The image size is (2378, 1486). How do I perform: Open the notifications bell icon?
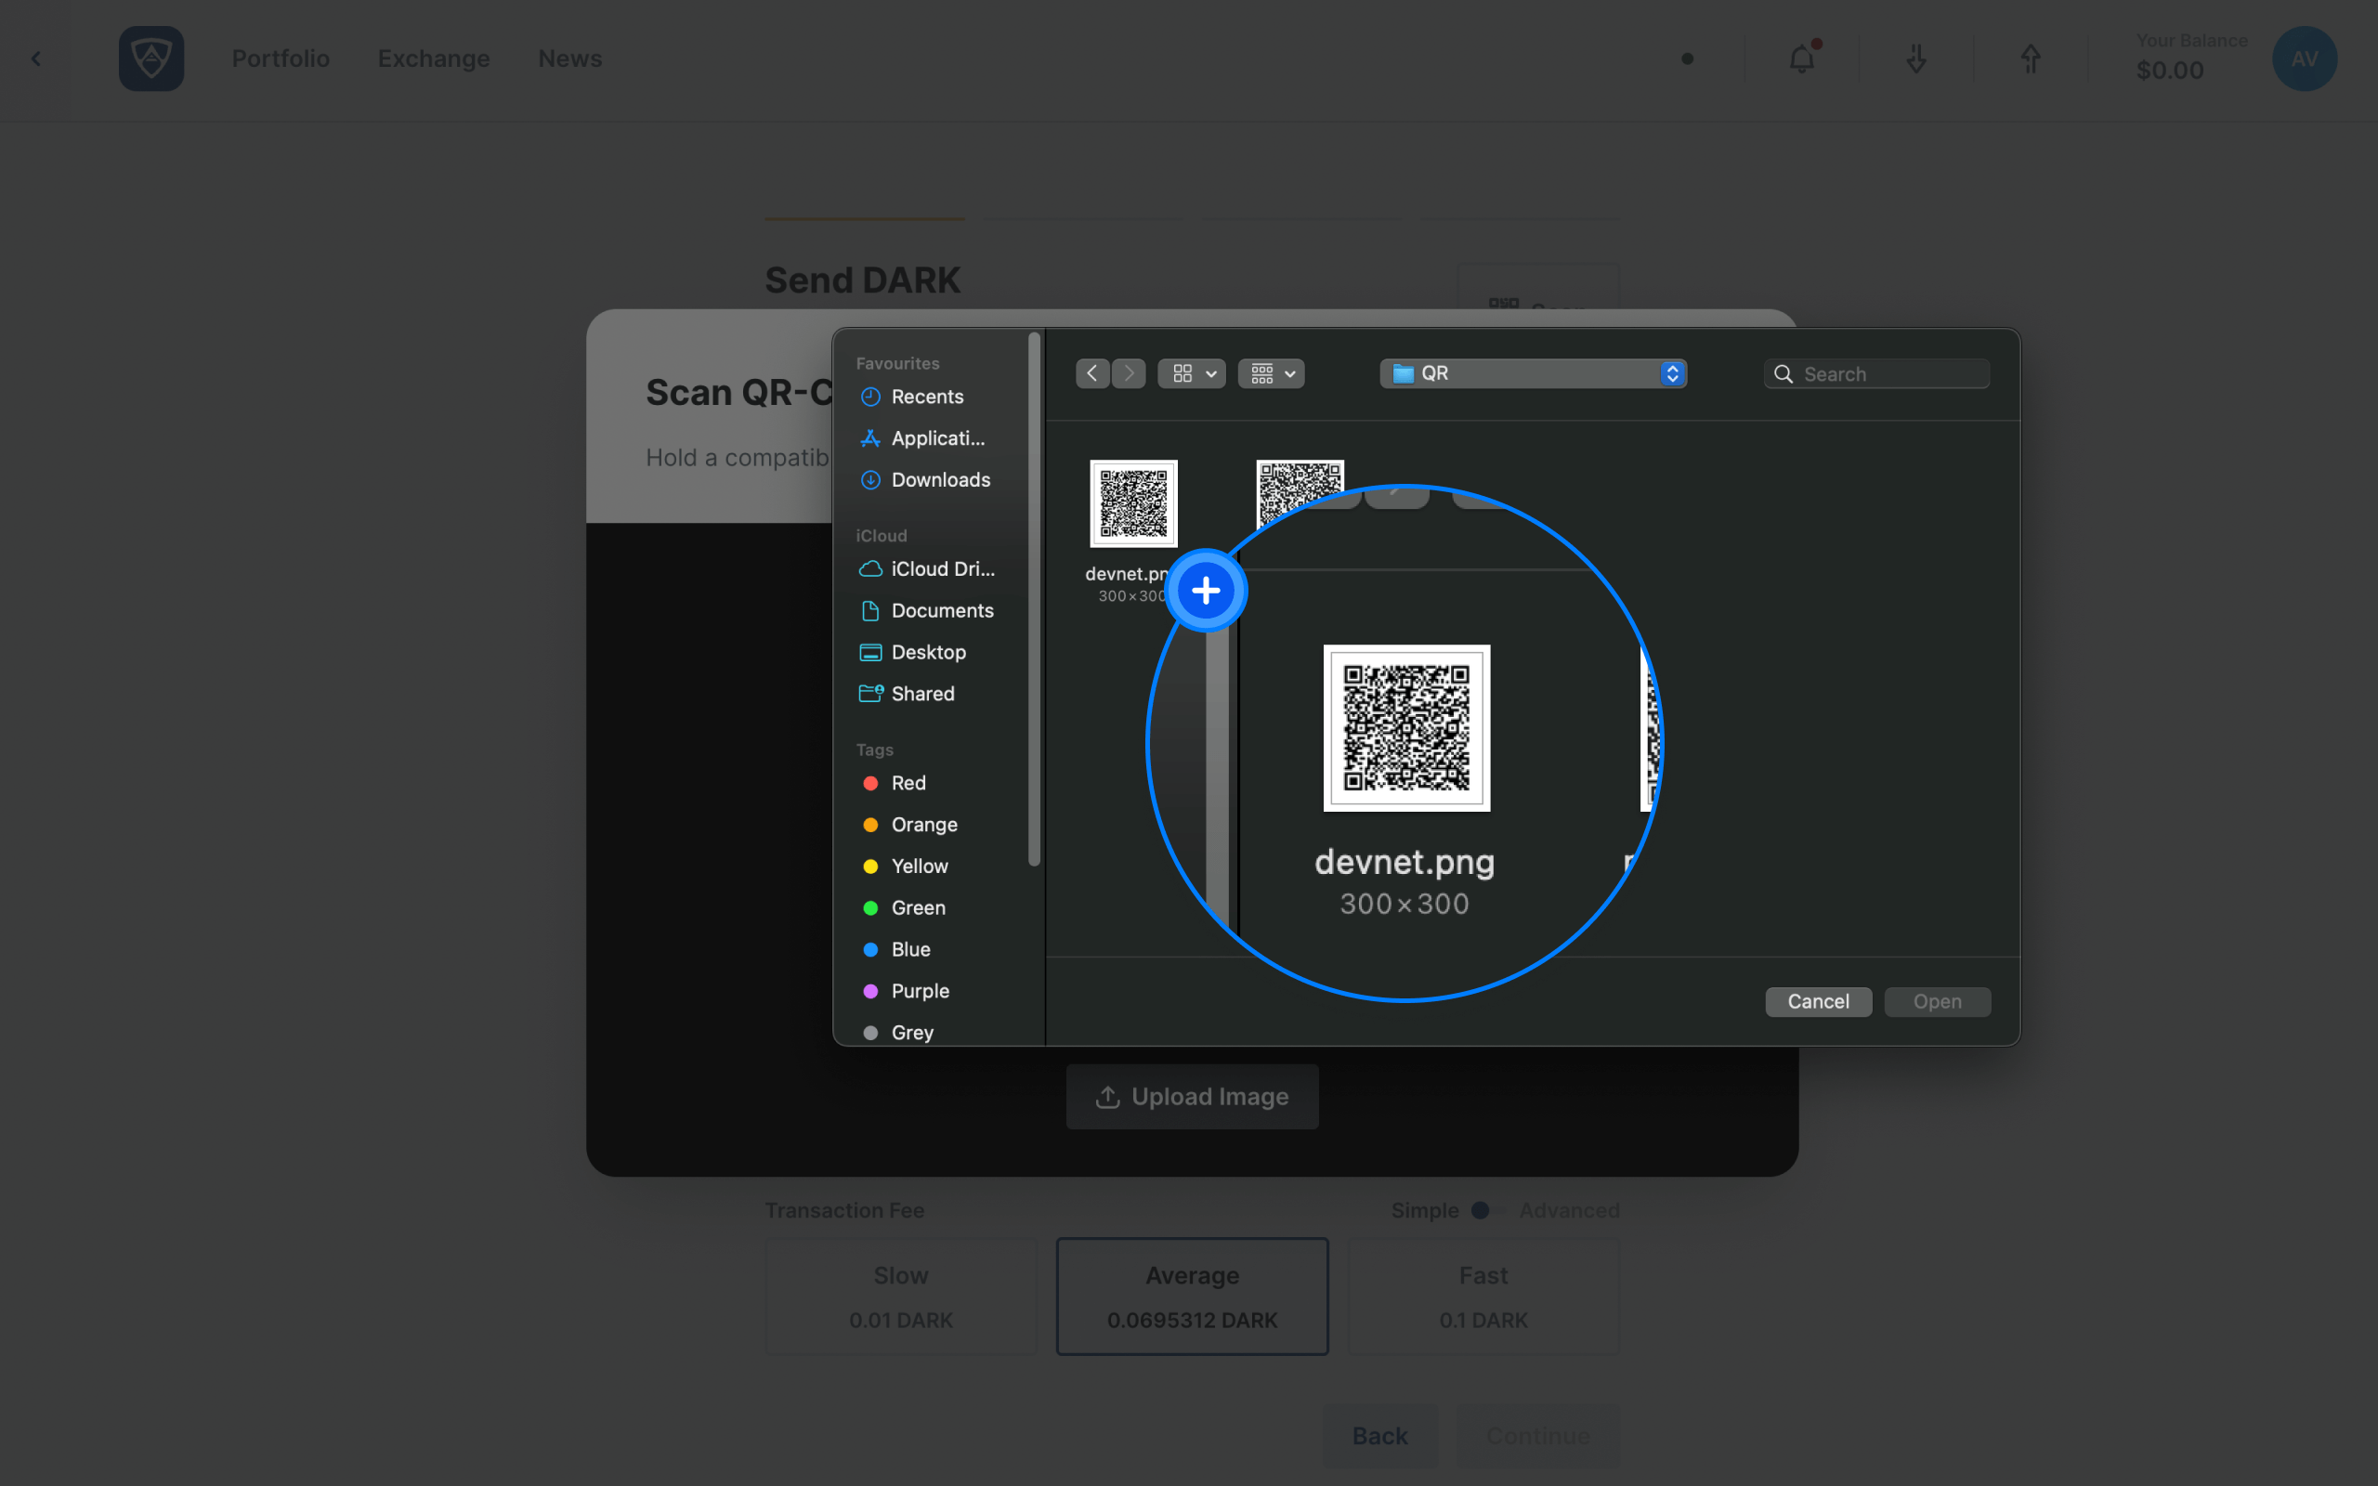[x=1801, y=59]
